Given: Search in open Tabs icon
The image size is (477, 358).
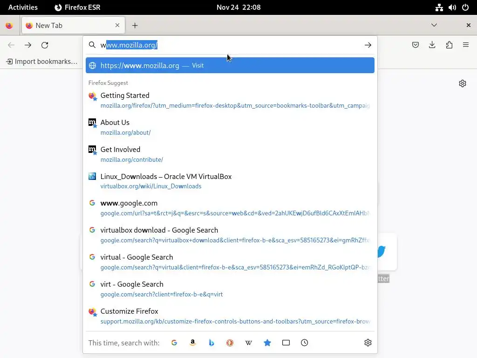Looking at the screenshot, I should pos(286,343).
